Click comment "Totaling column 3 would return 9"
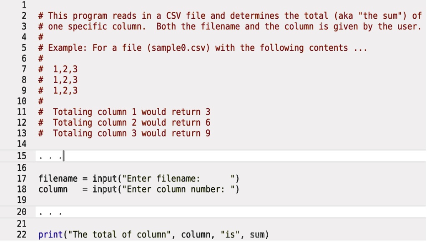This screenshot has width=427, height=245. point(131,133)
